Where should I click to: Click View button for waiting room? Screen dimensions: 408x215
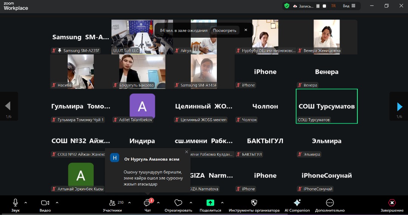click(x=224, y=30)
